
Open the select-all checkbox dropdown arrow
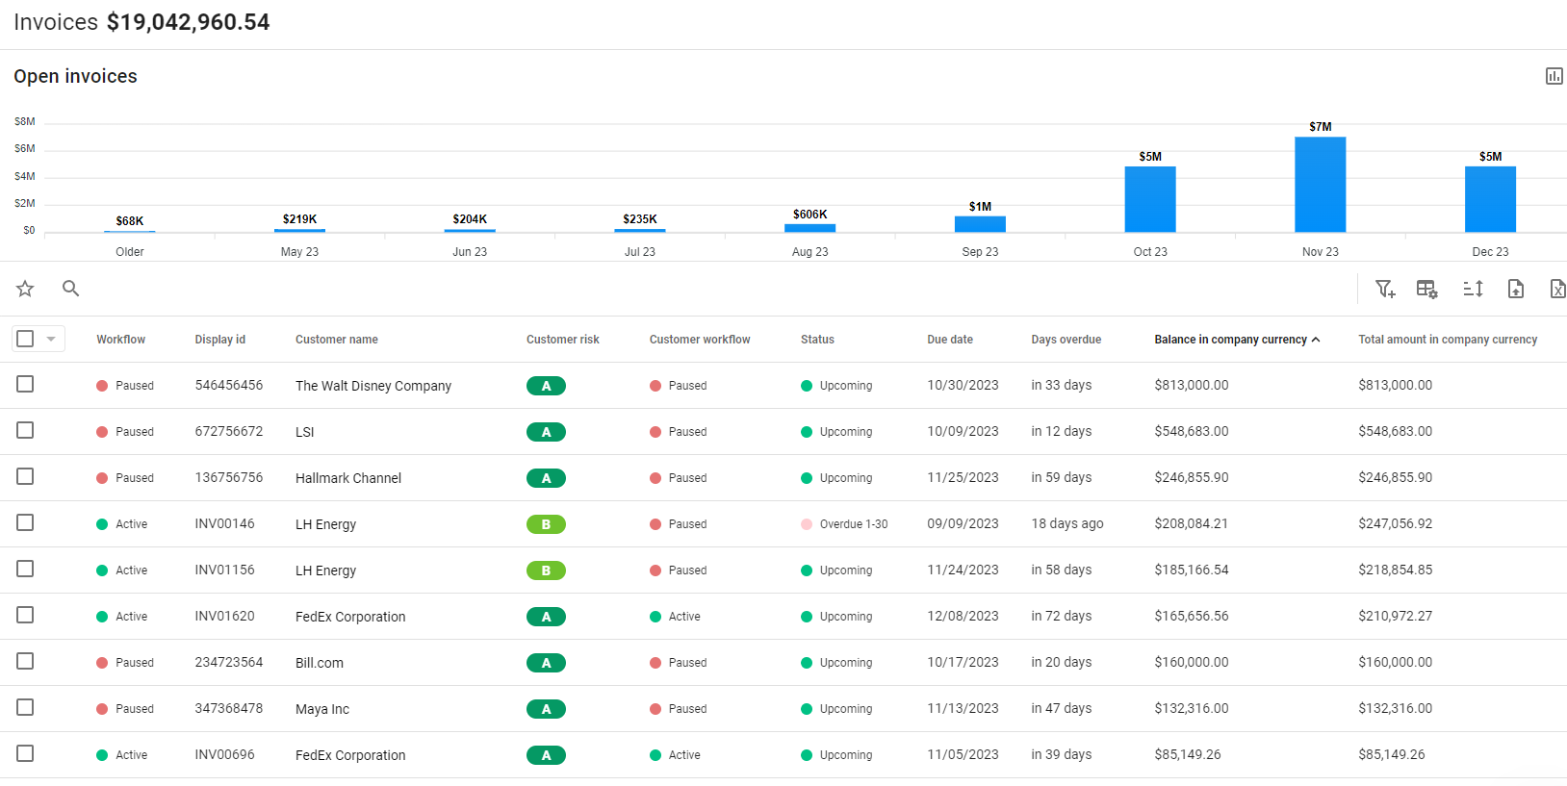tap(51, 340)
